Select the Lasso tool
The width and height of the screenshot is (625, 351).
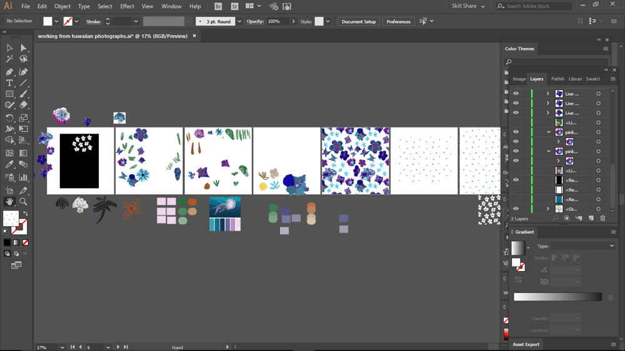[24, 59]
